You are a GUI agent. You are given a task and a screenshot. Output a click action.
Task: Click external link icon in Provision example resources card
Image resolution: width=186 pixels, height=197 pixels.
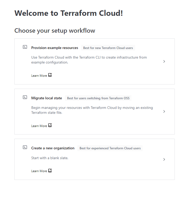tap(50, 75)
